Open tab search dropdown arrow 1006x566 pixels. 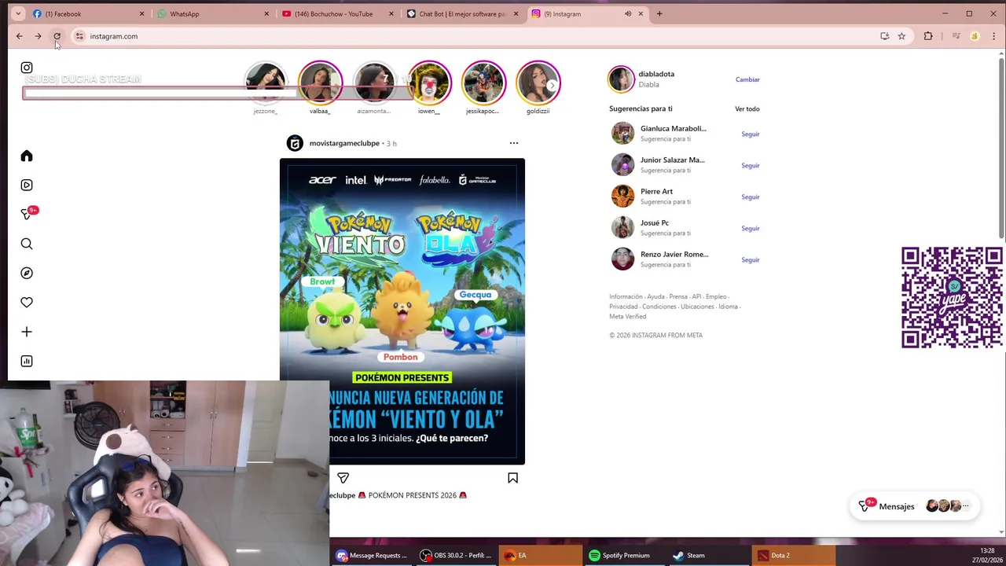point(18,13)
